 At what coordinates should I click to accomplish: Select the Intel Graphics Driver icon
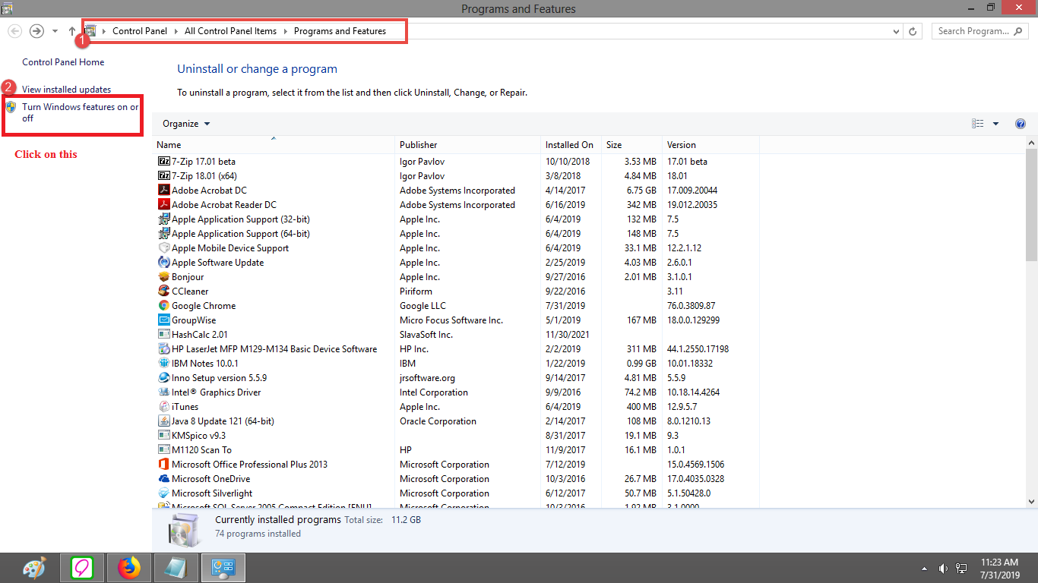(x=163, y=392)
